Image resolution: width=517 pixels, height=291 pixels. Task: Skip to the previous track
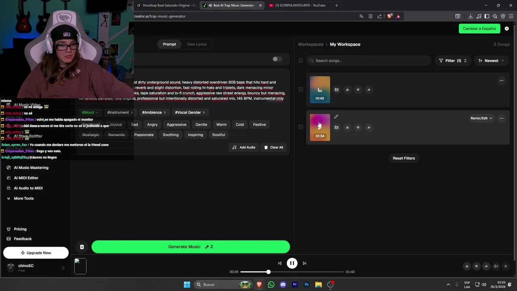click(280, 263)
